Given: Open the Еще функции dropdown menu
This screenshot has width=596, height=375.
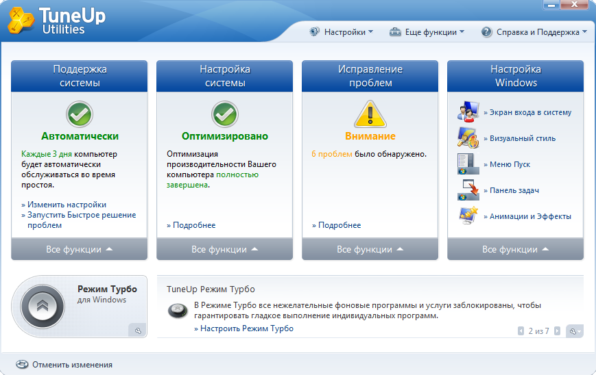Looking at the screenshot, I should coord(434,32).
